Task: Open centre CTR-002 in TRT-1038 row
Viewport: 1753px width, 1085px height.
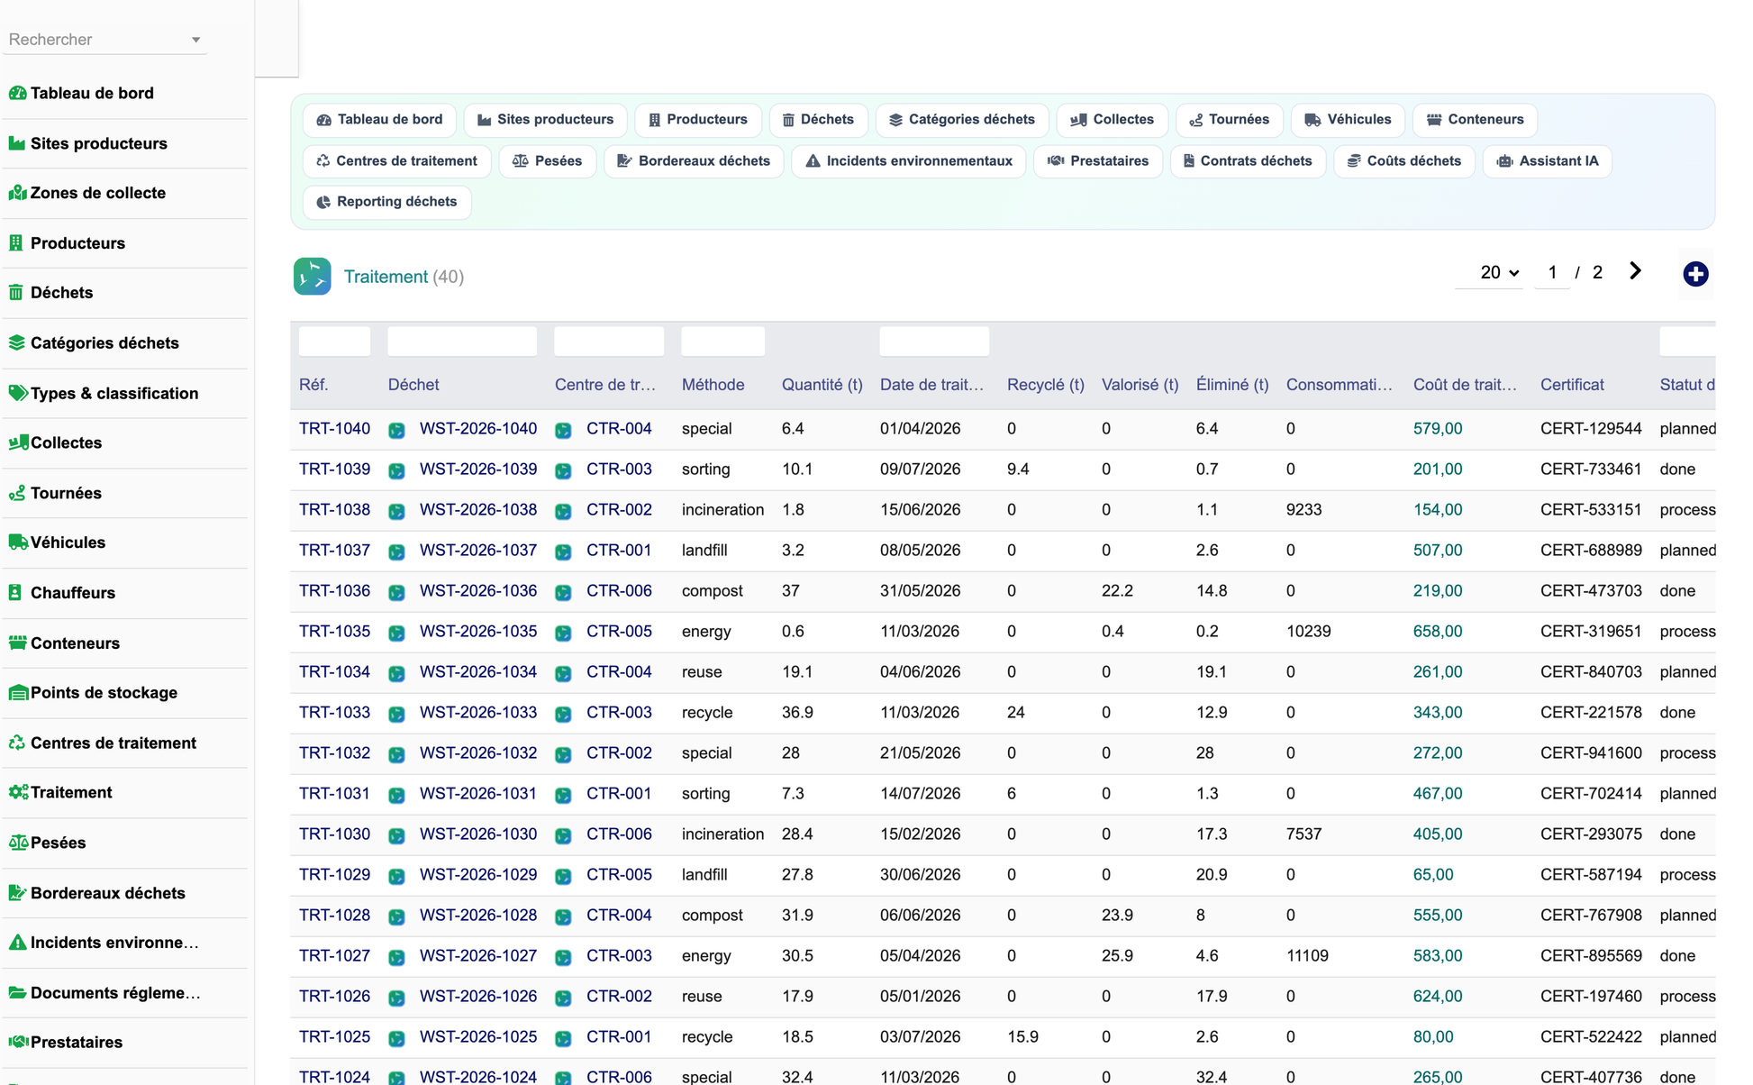Action: (x=619, y=510)
